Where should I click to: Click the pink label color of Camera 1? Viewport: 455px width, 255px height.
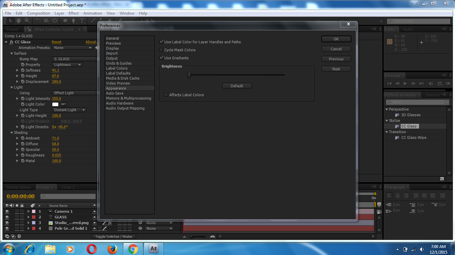(x=33, y=211)
